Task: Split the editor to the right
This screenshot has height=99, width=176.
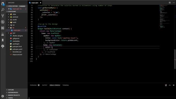Action: 170,3
